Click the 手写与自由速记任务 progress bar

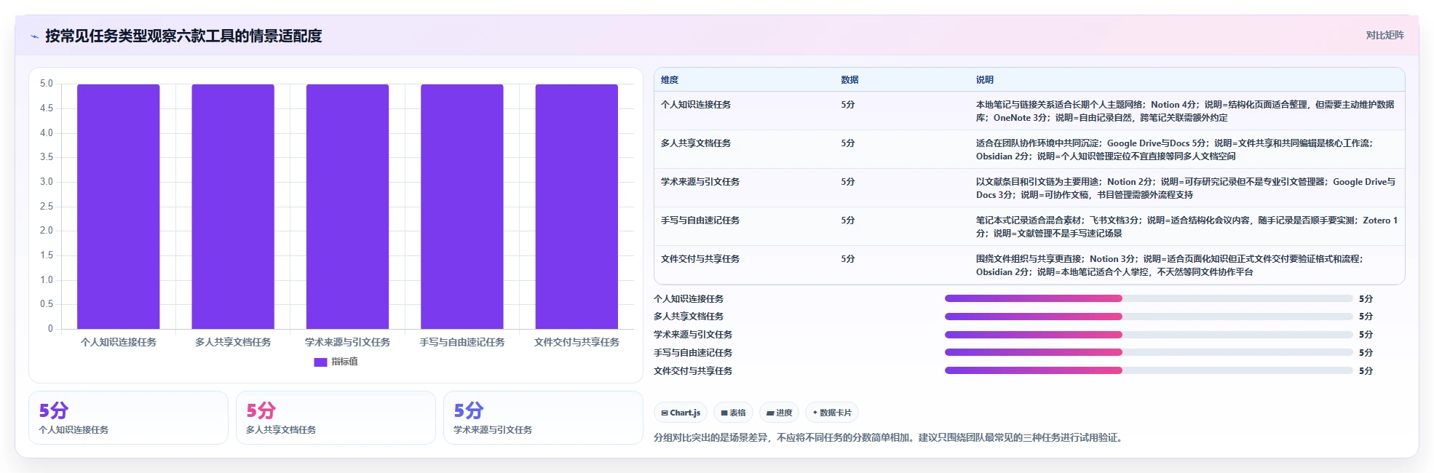(1149, 352)
